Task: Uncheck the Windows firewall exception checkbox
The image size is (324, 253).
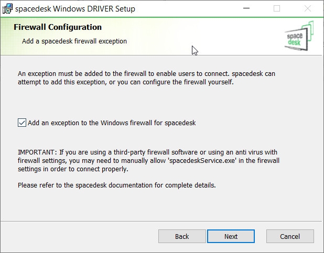Action: (x=22, y=123)
